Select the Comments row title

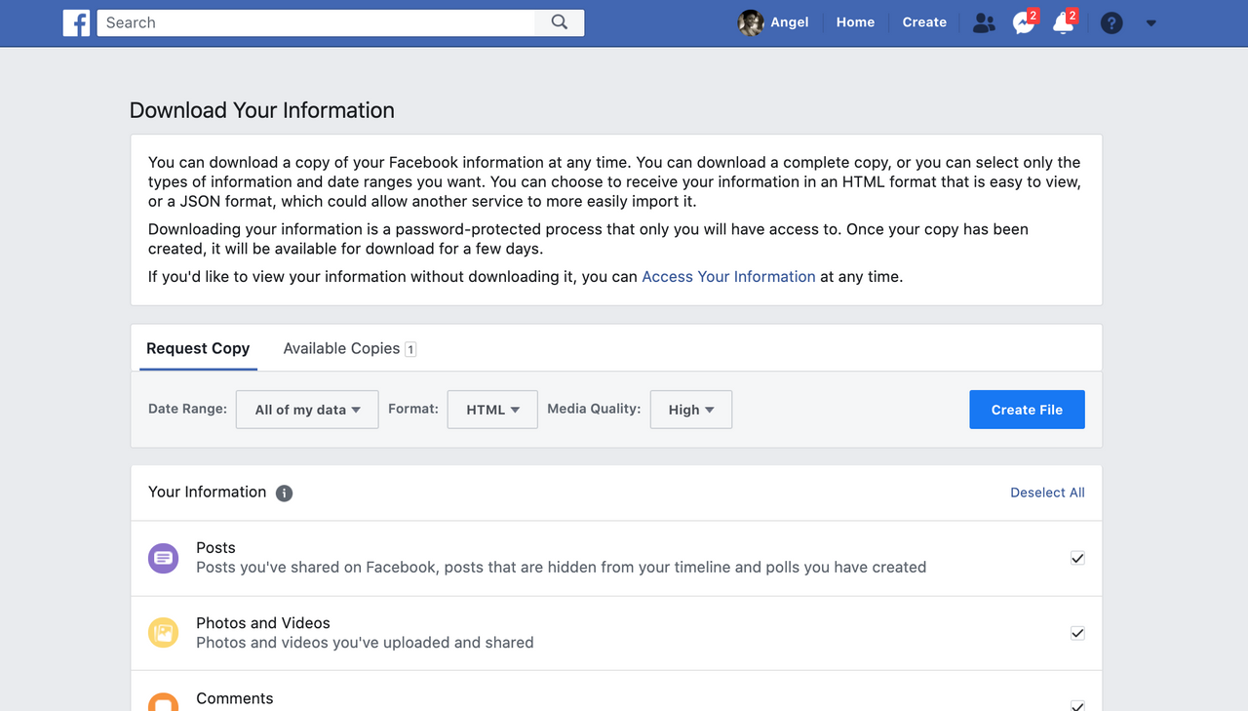coord(235,698)
